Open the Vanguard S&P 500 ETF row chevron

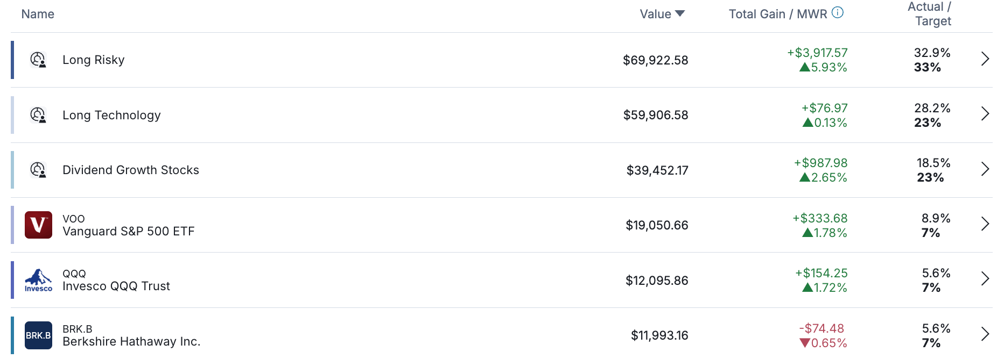(985, 224)
